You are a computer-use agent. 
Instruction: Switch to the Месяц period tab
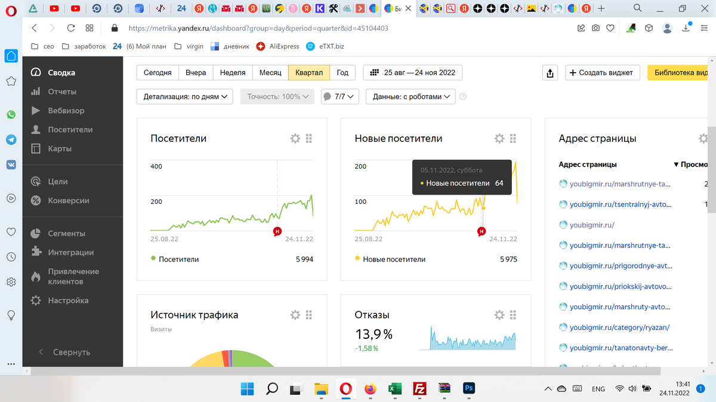click(270, 72)
